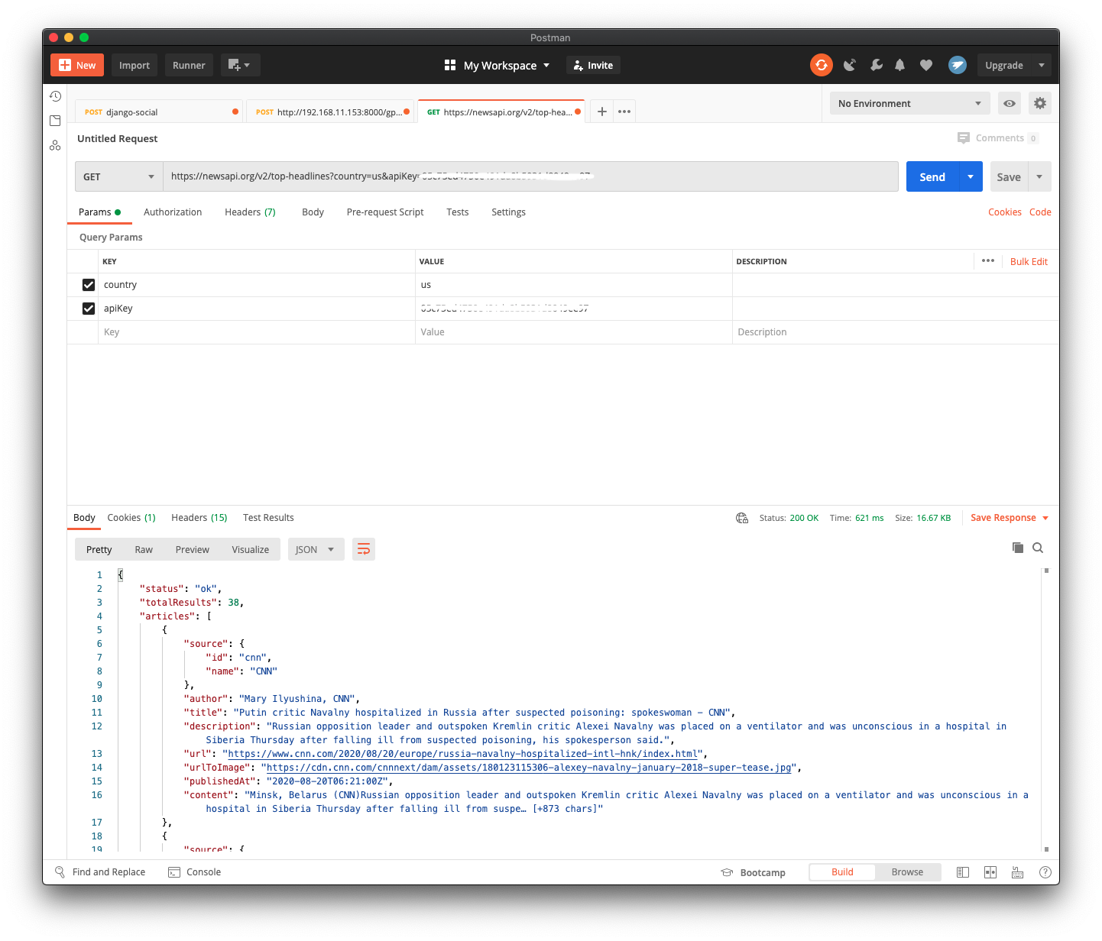Open the user avatar menu

(x=958, y=65)
